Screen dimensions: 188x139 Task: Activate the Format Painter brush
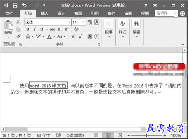tap(18, 36)
